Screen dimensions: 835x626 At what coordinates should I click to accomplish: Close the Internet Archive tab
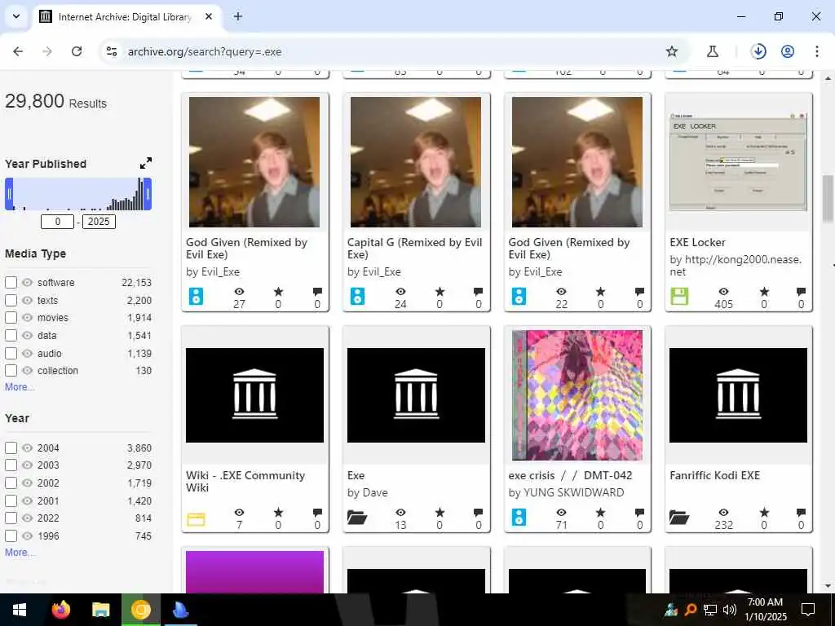click(x=209, y=16)
